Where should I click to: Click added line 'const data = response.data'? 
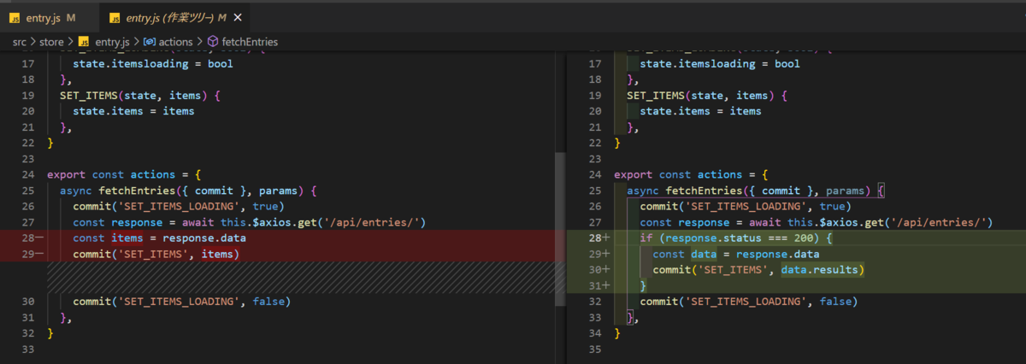coord(736,254)
